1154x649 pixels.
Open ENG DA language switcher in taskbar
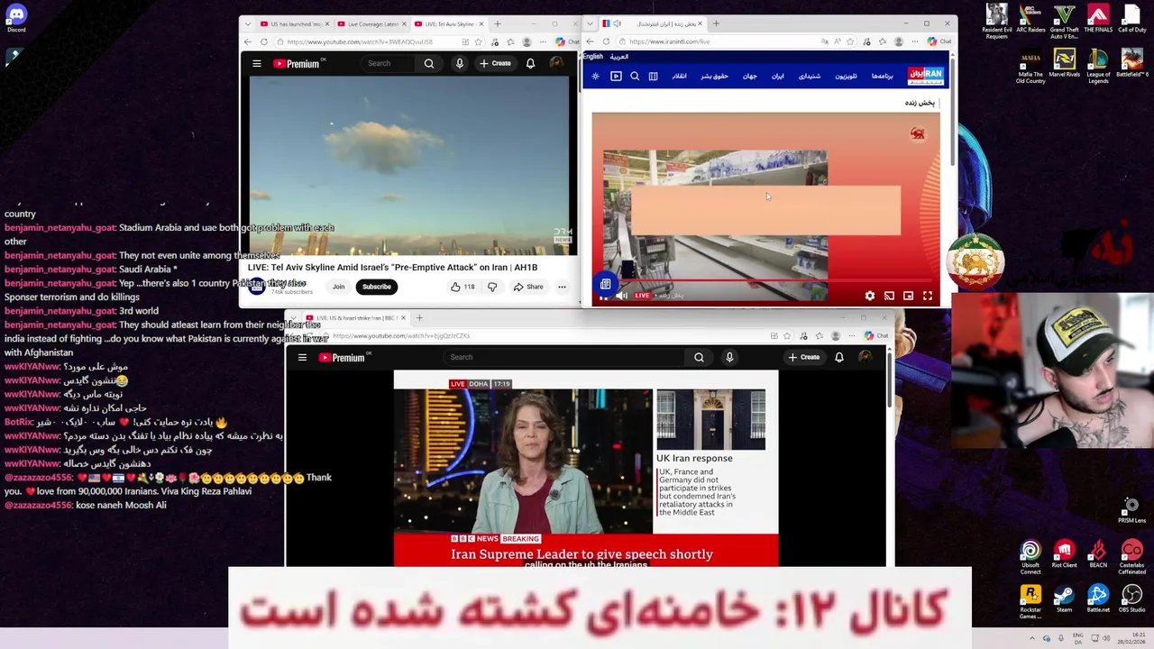coord(1077,639)
